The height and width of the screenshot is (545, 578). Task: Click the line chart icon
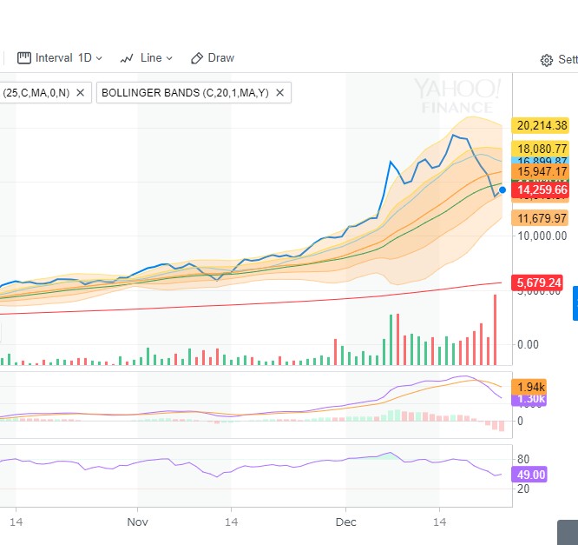click(x=127, y=58)
